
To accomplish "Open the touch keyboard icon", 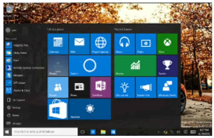I will (193, 132).
